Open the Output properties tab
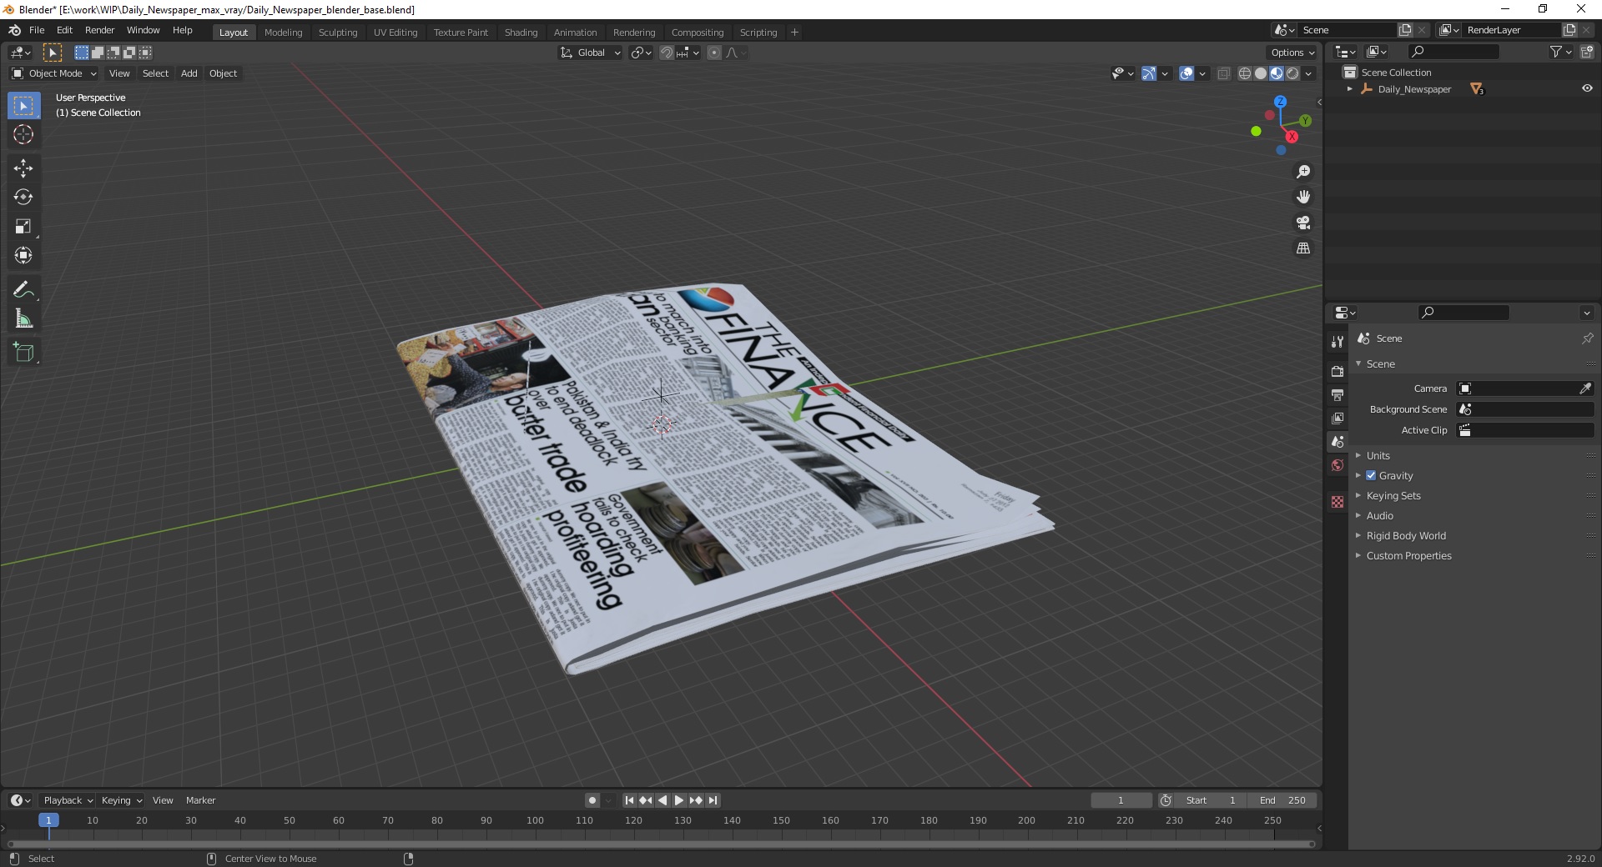The width and height of the screenshot is (1602, 867). (1338, 394)
